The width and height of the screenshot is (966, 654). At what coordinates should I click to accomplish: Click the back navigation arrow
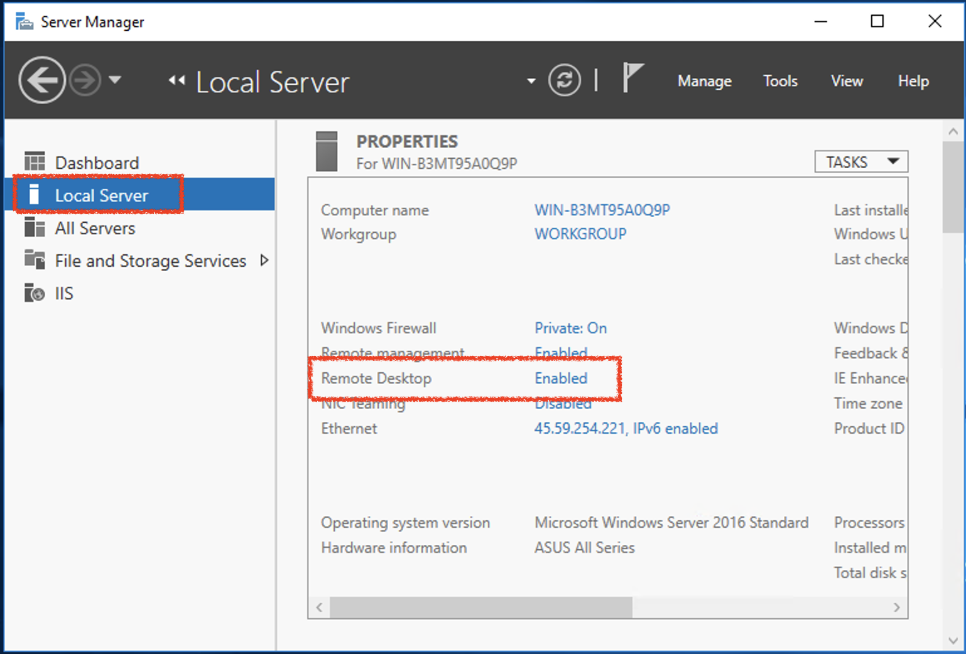pos(42,80)
